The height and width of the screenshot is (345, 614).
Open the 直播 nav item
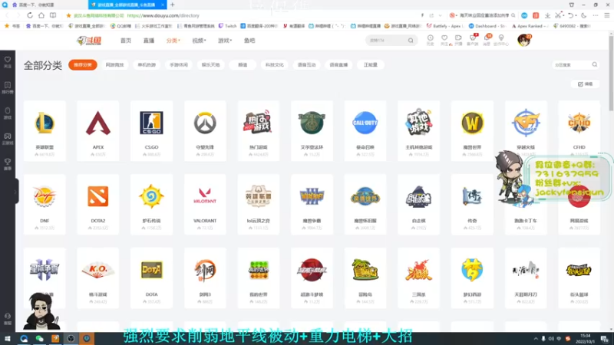[149, 41]
